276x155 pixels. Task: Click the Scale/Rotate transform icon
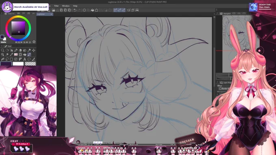tap(97, 10)
